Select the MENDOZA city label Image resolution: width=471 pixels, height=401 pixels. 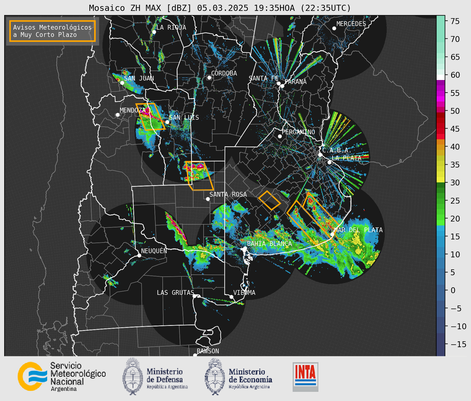pyautogui.click(x=133, y=110)
